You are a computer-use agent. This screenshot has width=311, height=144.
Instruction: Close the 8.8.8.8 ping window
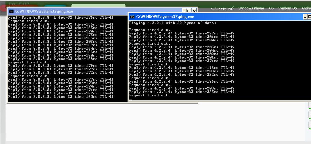(x=194, y=11)
